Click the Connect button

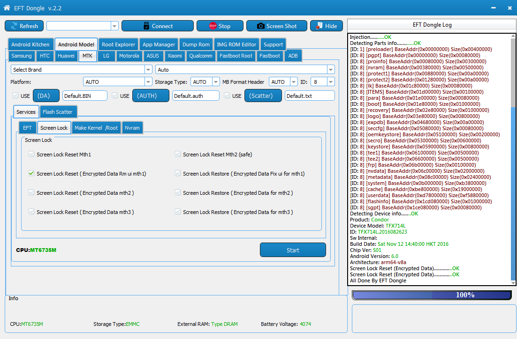point(158,26)
